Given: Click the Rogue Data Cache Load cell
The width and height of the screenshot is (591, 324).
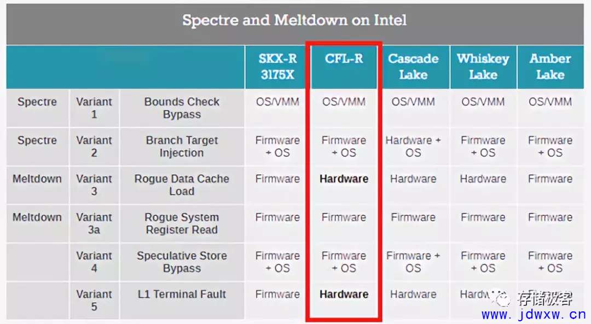Looking at the screenshot, I should [x=182, y=185].
